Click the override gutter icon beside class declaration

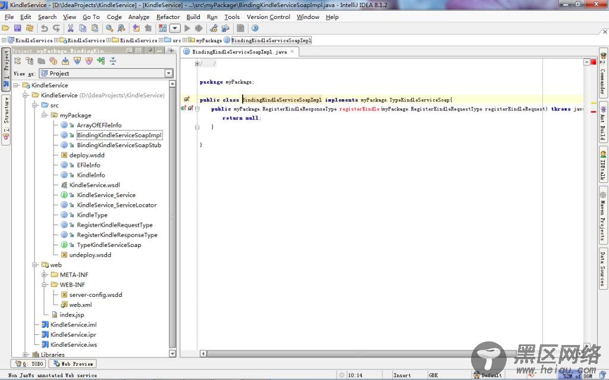point(186,99)
